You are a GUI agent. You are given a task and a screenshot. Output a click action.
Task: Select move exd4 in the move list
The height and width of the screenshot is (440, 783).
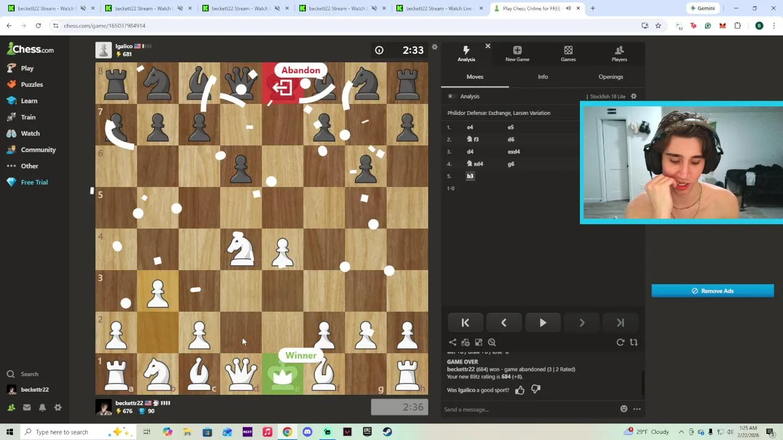[513, 152]
